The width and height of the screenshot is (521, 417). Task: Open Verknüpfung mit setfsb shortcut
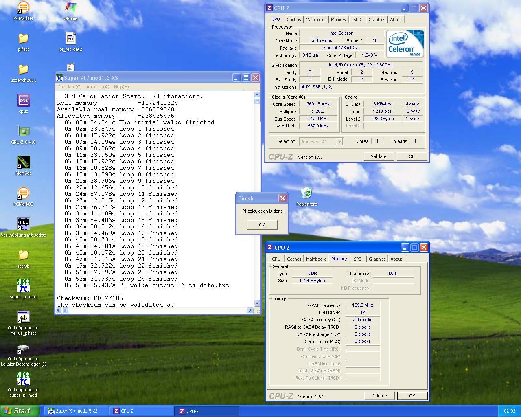[x=23, y=228]
